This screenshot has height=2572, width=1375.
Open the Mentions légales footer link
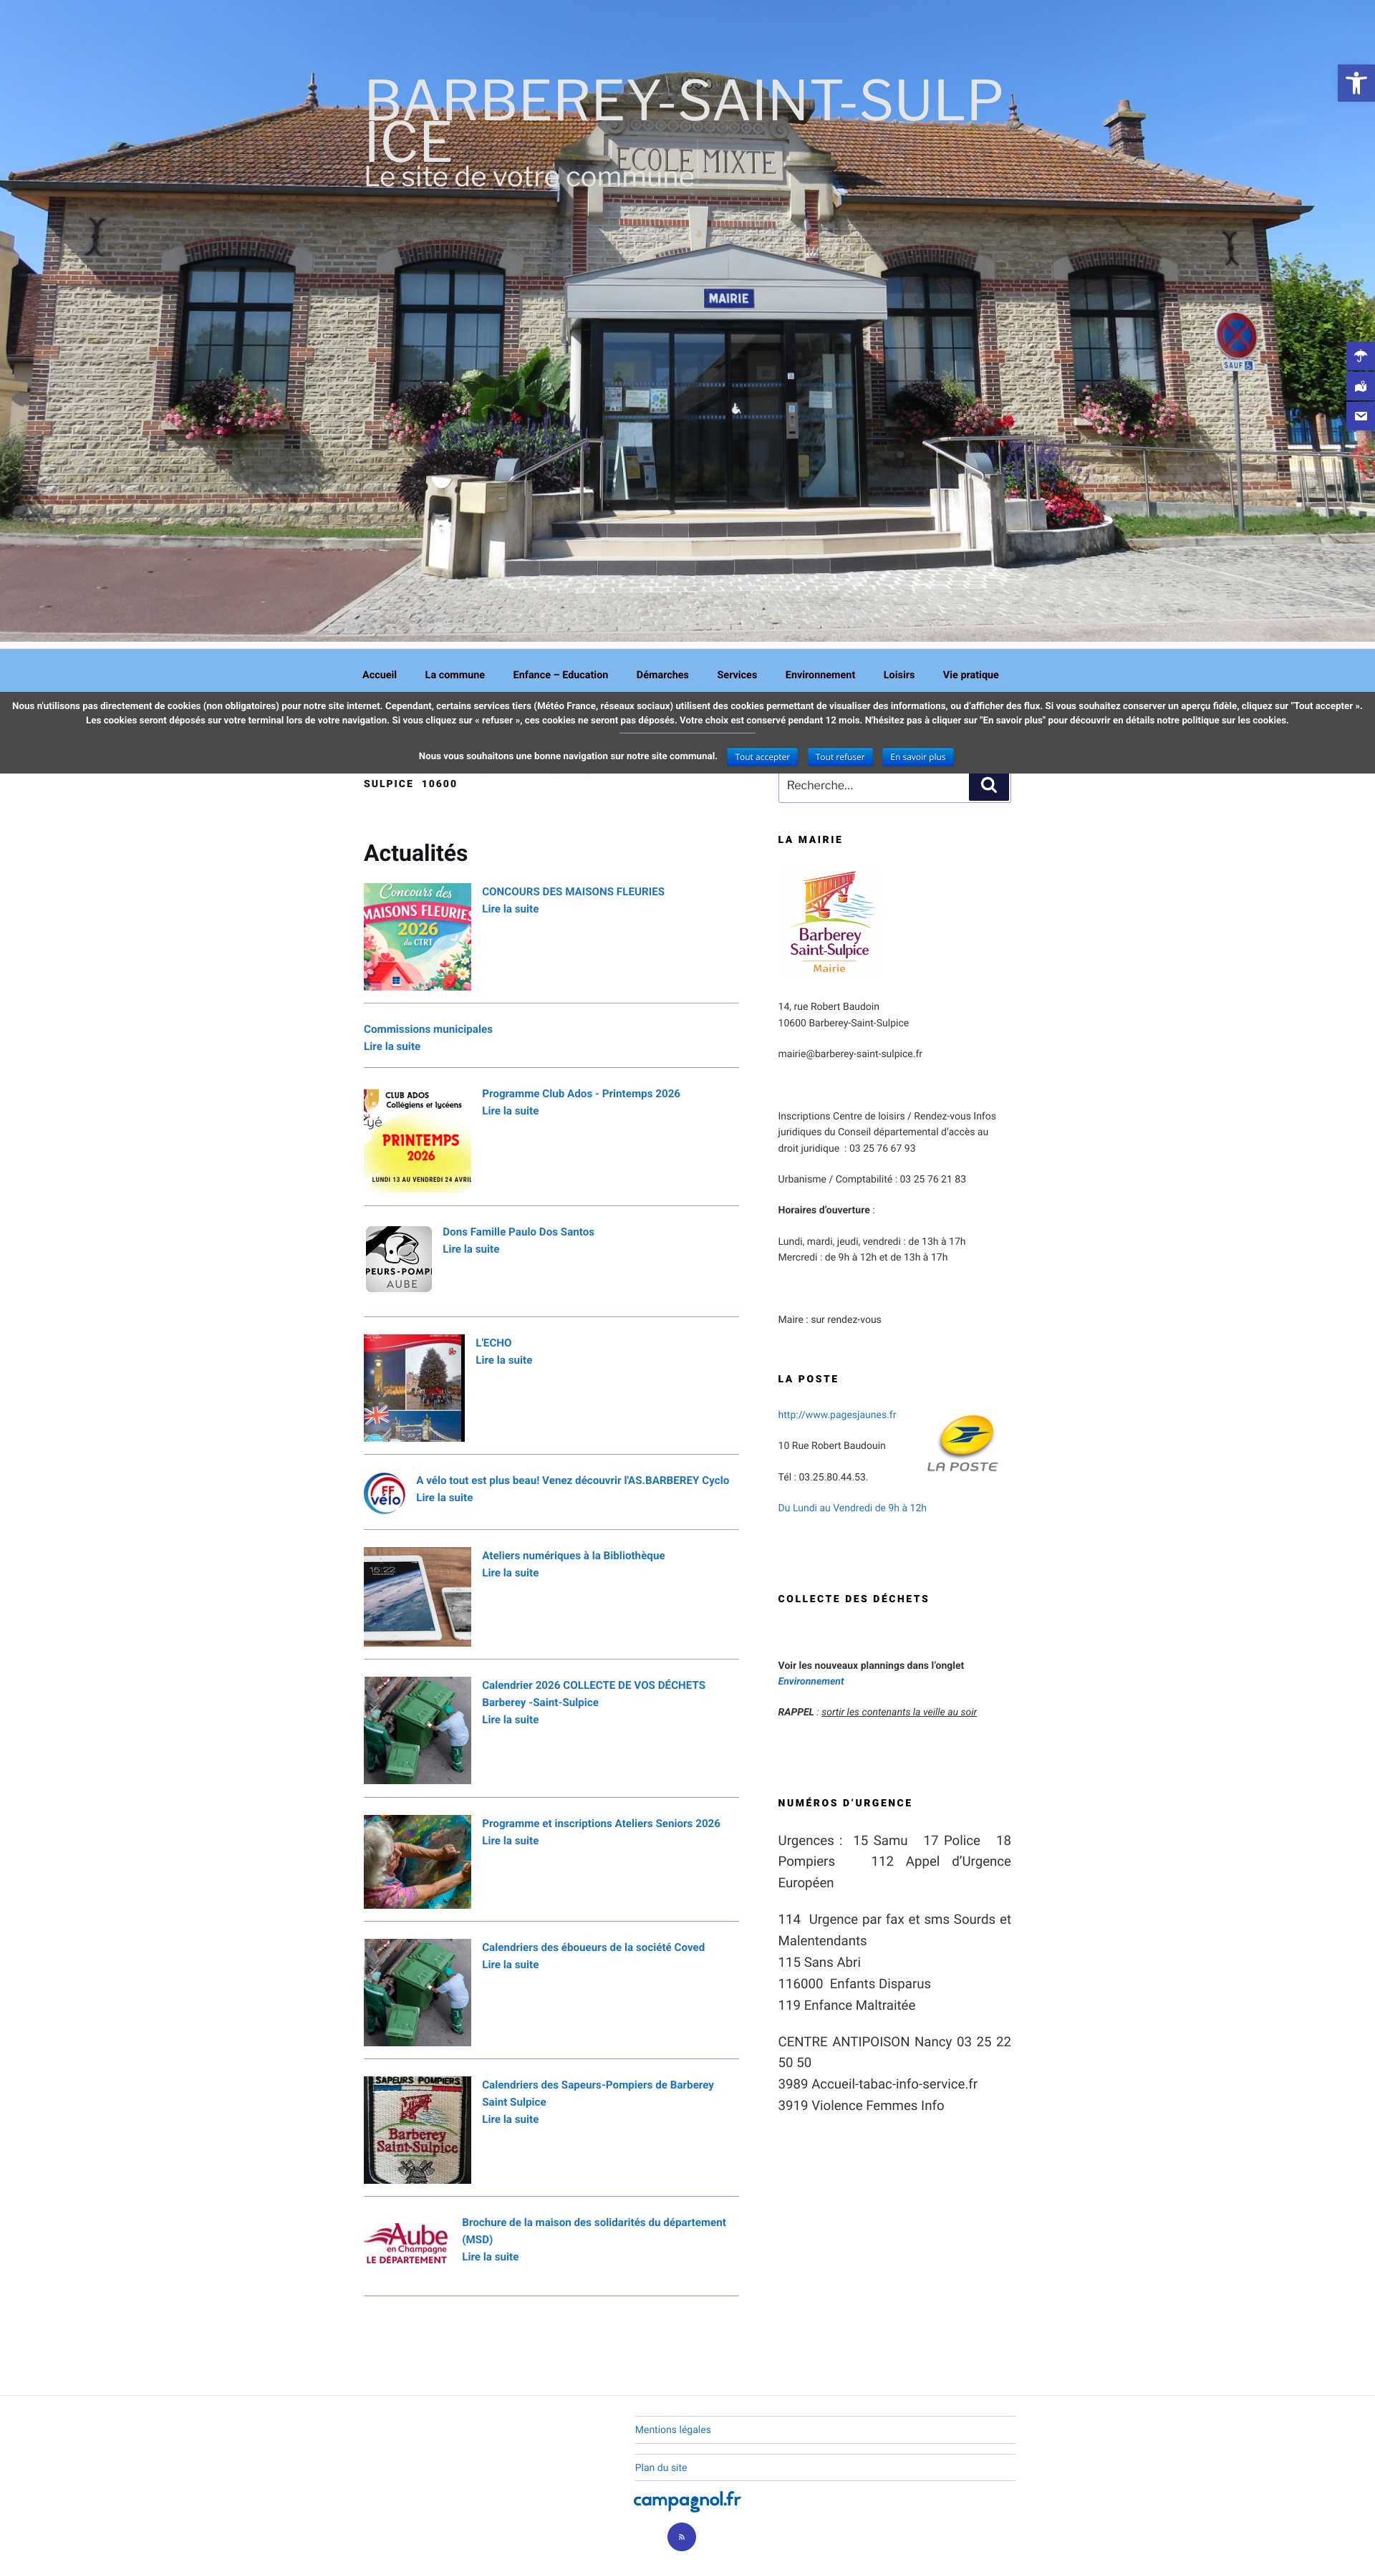coord(673,2429)
